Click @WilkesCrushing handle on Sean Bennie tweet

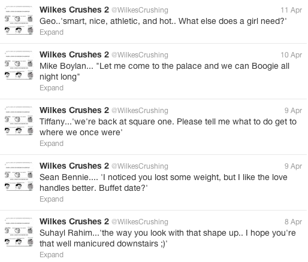pos(140,166)
